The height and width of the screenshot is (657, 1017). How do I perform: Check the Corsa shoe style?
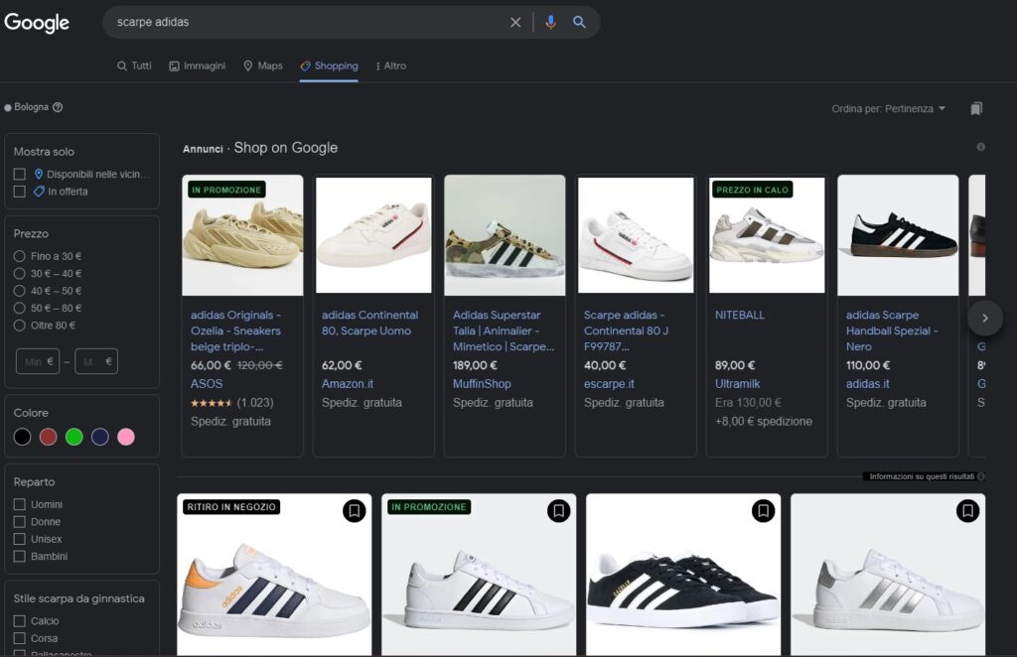20,638
